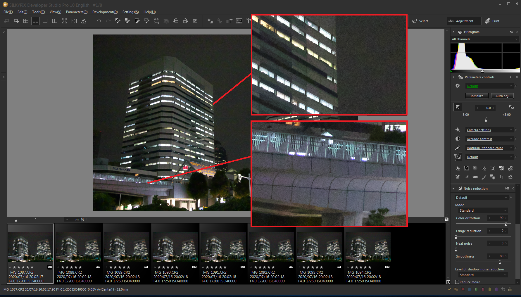Click the exposure bias slider handle

click(x=486, y=120)
